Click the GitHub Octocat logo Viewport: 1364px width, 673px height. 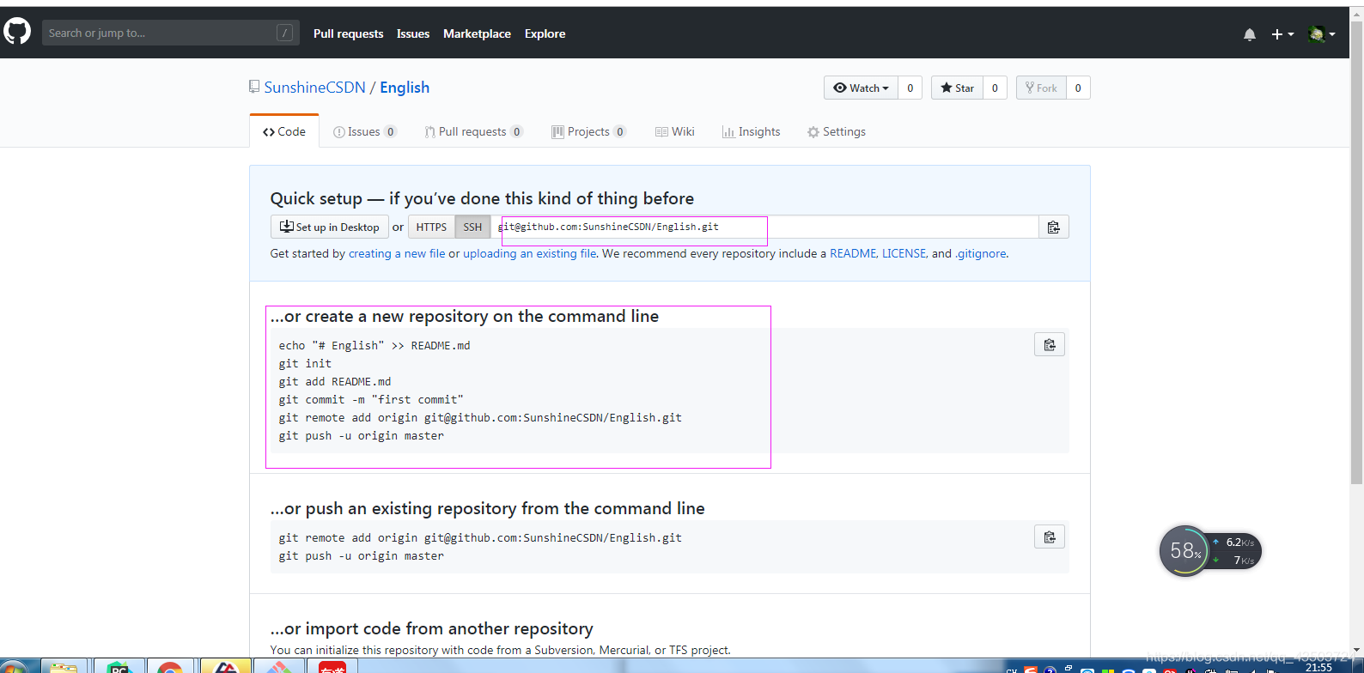tap(17, 33)
